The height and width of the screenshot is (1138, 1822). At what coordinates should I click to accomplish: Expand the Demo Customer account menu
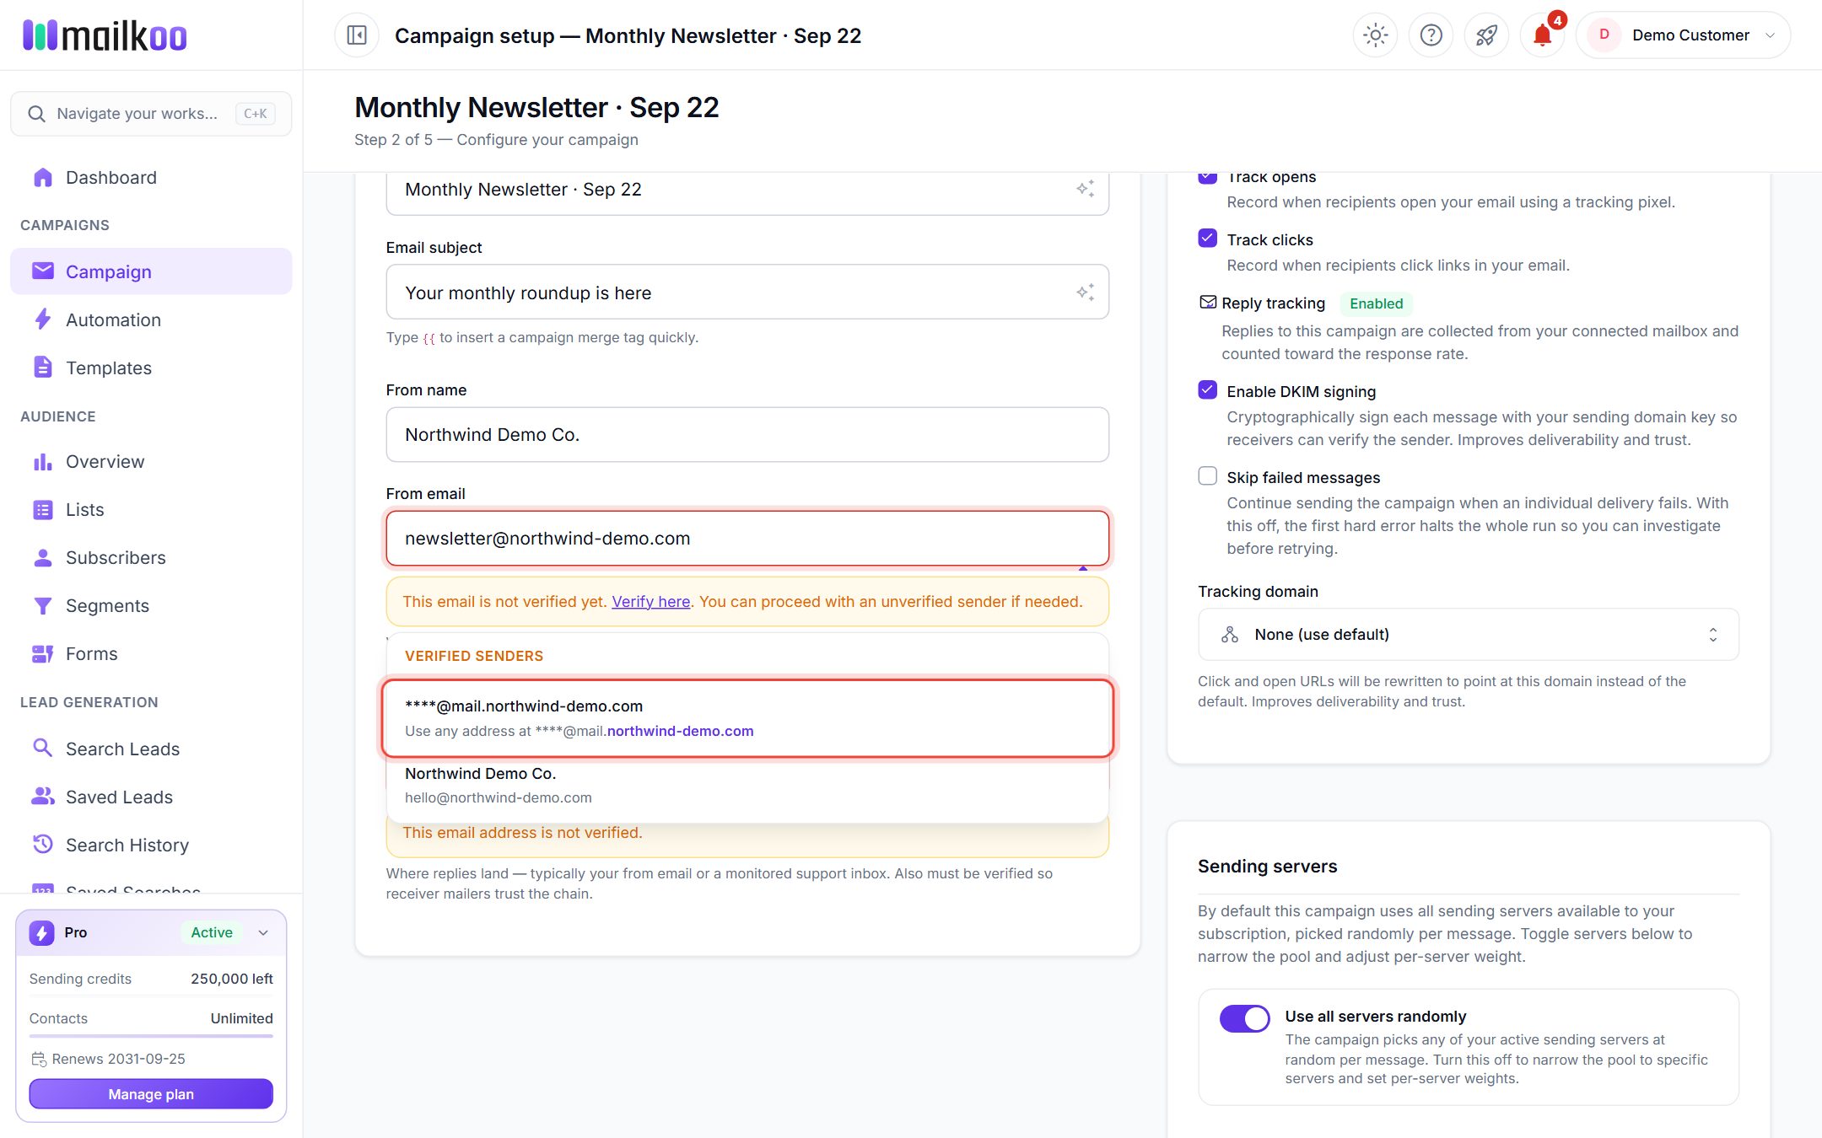point(1683,35)
